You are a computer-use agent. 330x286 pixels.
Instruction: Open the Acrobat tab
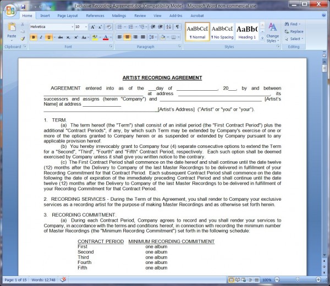(197, 16)
